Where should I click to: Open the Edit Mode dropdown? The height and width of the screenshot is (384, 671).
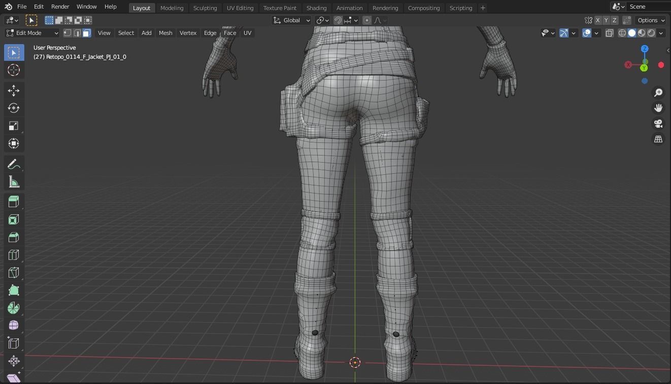(31, 33)
